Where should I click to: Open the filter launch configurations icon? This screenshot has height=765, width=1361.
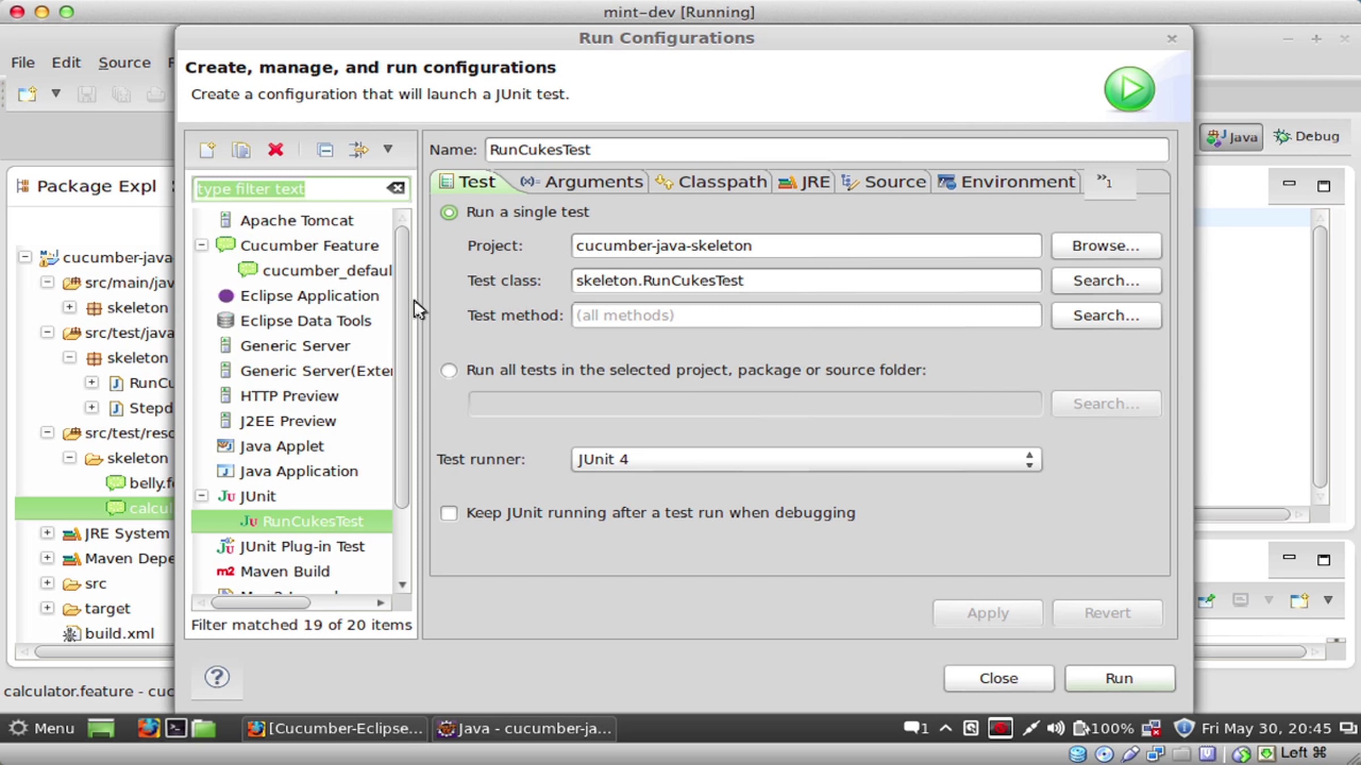(358, 150)
